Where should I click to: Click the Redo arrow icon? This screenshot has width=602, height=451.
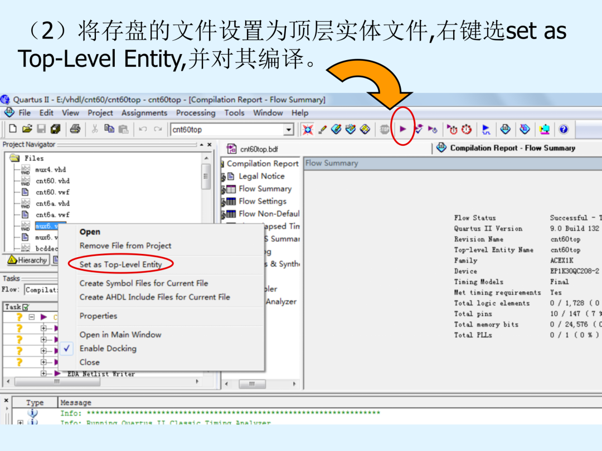click(x=158, y=129)
